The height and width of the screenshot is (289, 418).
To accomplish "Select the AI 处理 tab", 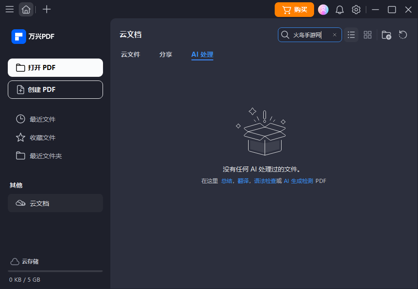I will (202, 54).
